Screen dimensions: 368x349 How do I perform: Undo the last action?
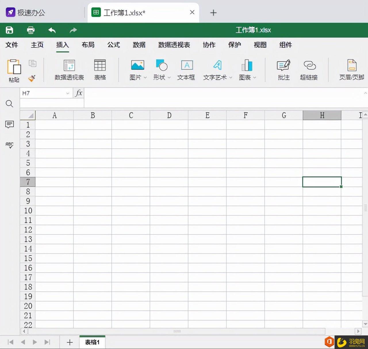click(52, 30)
